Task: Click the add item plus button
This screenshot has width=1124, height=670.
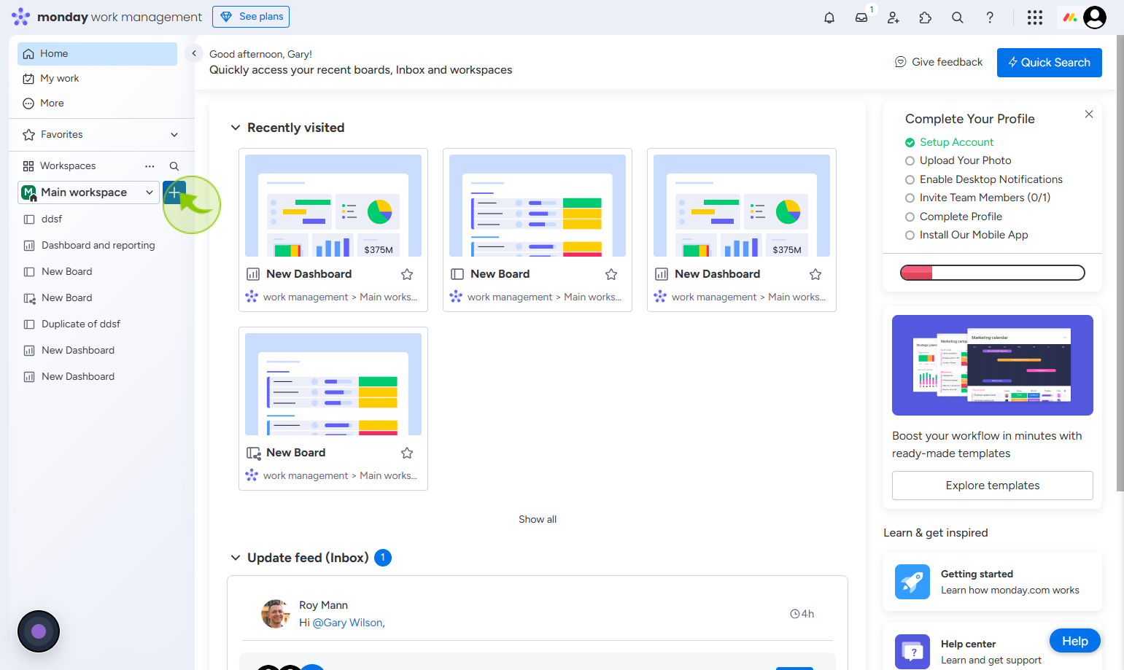Action: point(174,192)
